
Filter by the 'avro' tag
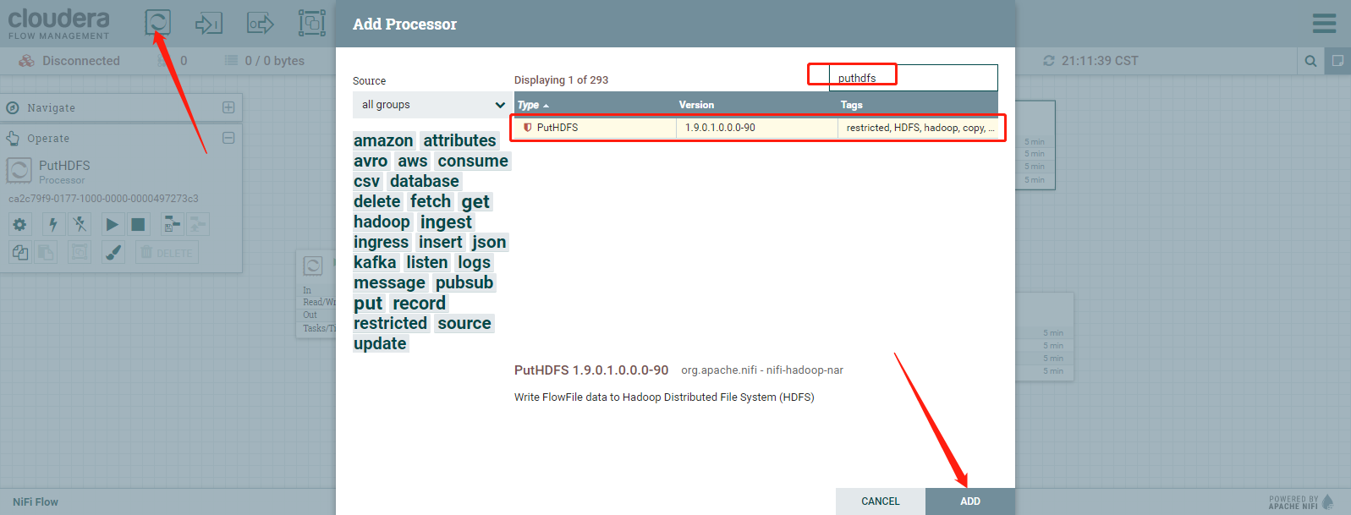coord(371,161)
